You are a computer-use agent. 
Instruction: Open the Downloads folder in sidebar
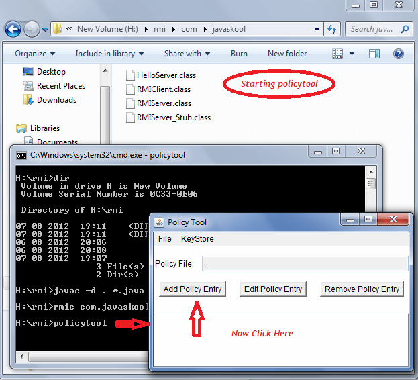tap(56, 100)
